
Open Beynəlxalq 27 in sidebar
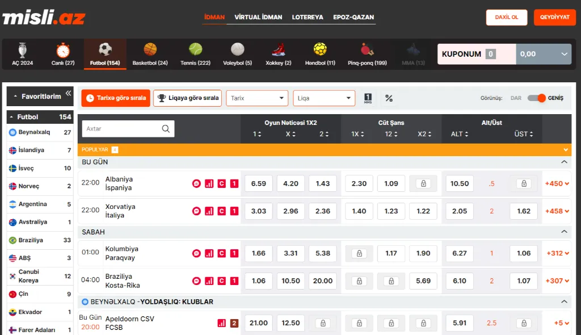pyautogui.click(x=40, y=132)
